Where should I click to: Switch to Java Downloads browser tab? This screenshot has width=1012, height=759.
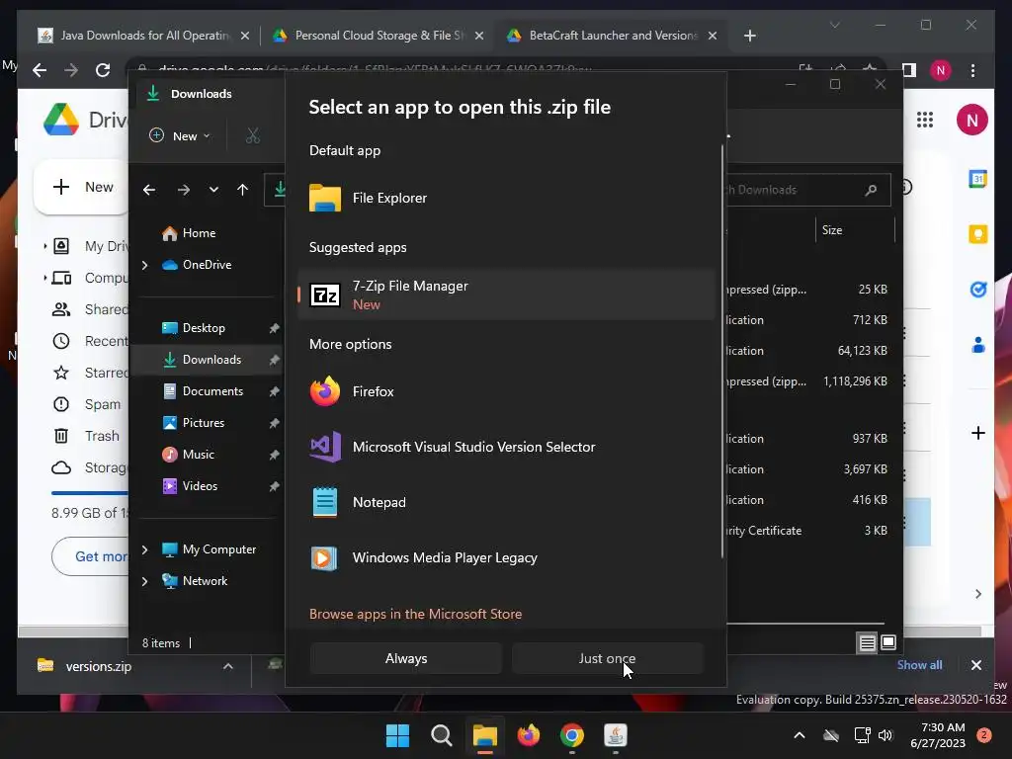pyautogui.click(x=143, y=36)
